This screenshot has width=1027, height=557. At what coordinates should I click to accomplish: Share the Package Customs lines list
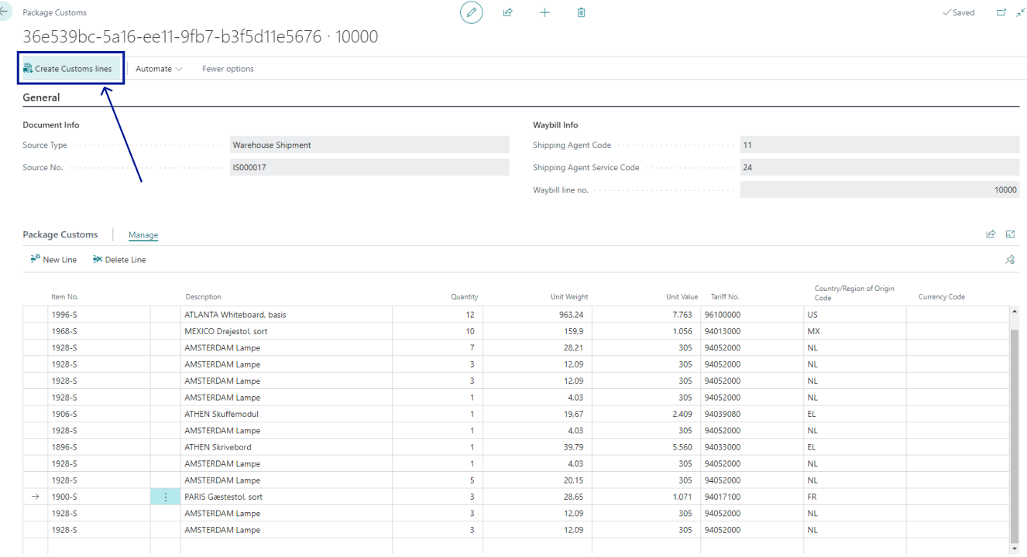click(991, 234)
